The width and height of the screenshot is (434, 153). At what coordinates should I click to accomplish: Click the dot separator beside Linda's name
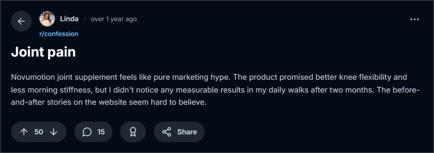(x=85, y=19)
